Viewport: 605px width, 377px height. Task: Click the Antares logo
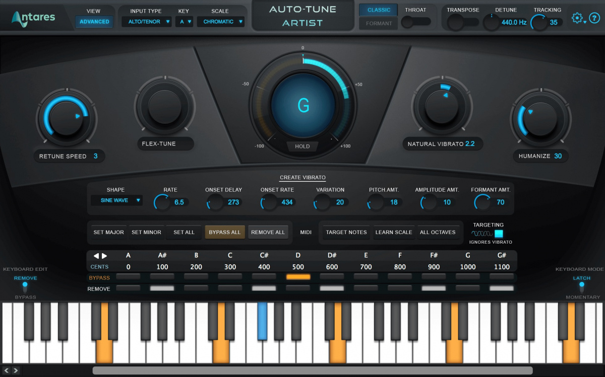[x=33, y=17]
